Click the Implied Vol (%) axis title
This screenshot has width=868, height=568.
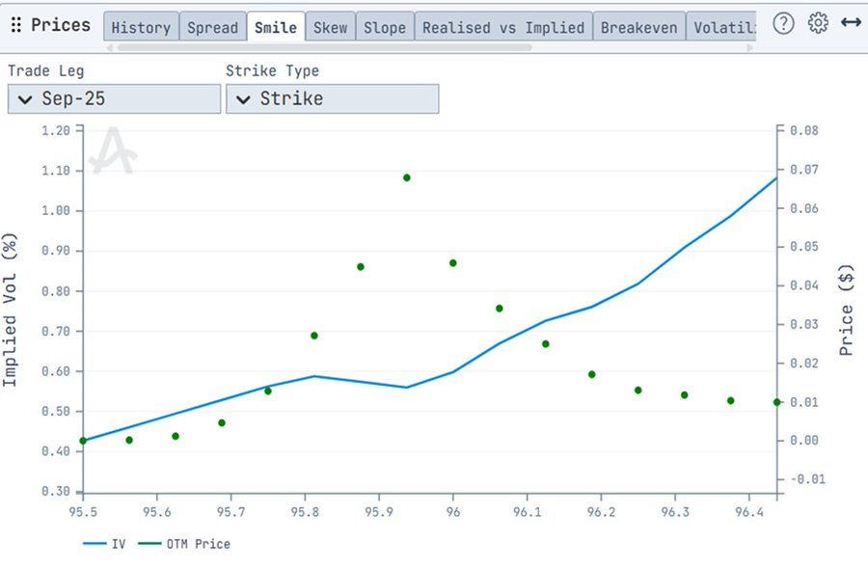(10, 310)
